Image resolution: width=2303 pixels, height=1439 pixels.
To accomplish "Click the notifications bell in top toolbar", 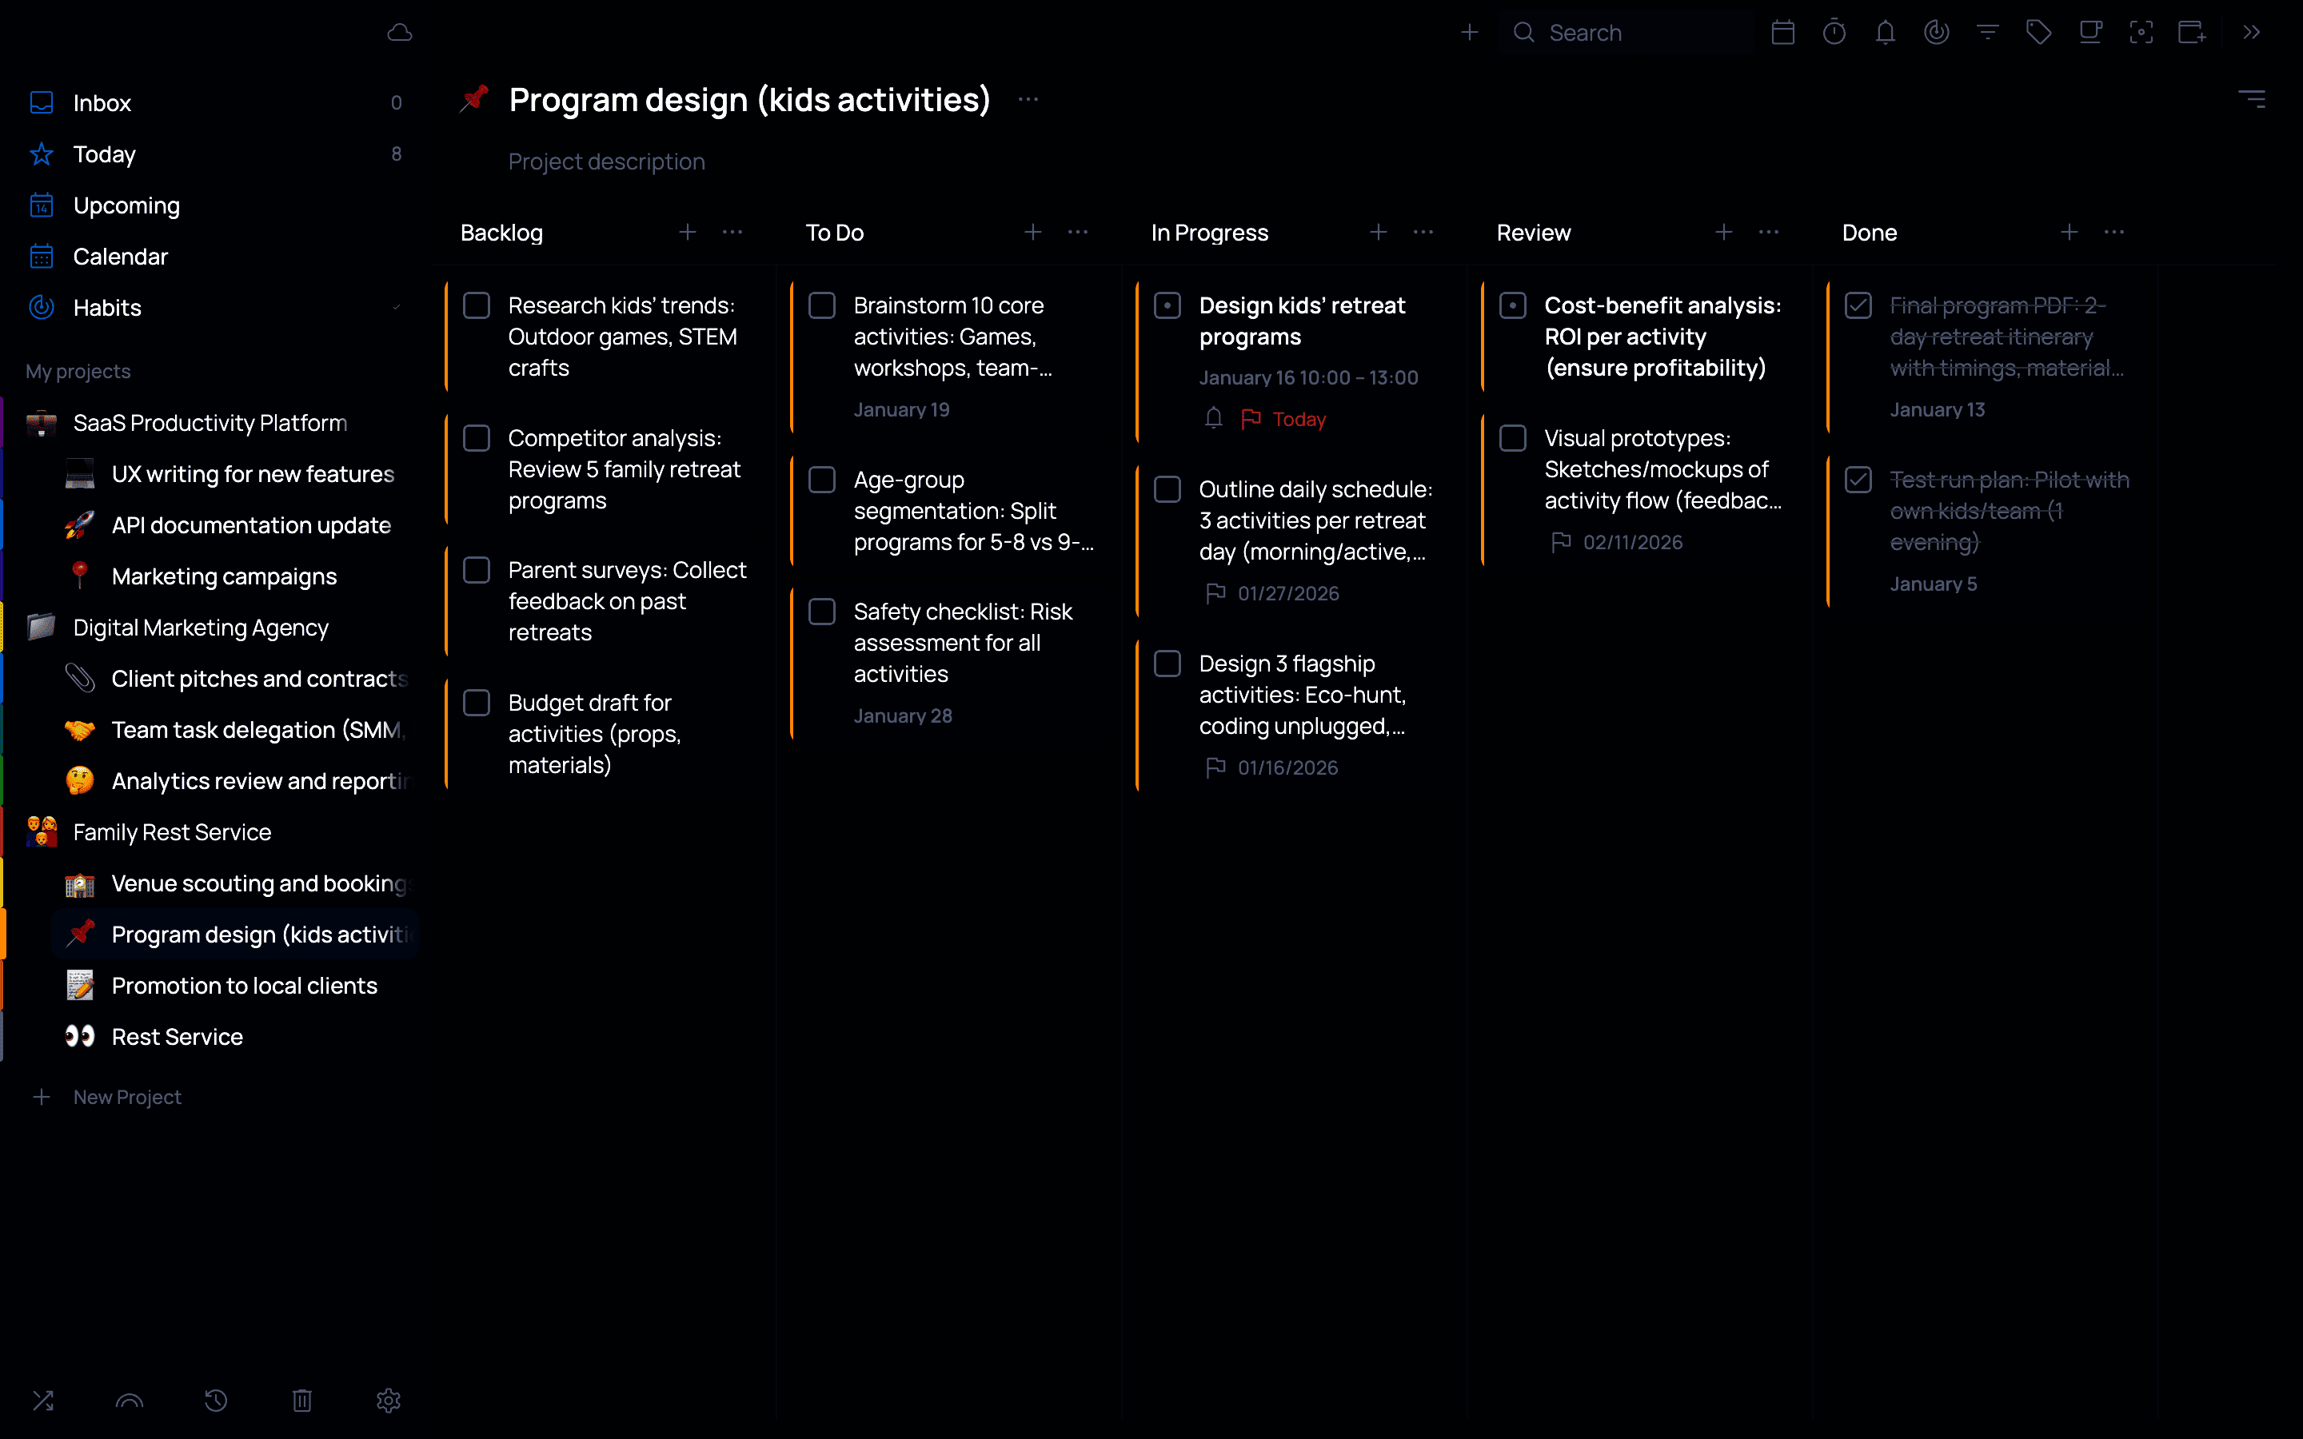I will click(1886, 34).
